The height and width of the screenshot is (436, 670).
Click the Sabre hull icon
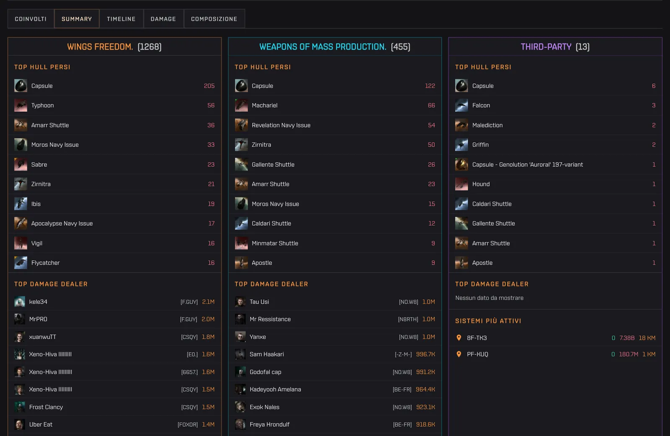(21, 165)
